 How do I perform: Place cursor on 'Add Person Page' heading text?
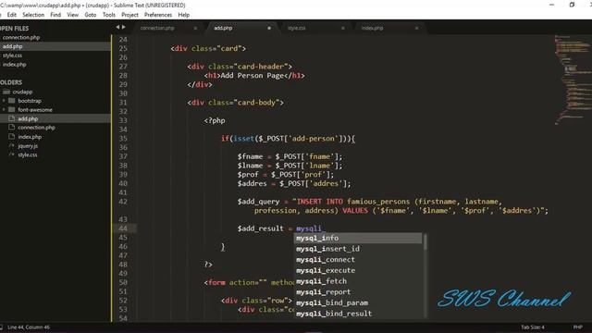(x=252, y=76)
